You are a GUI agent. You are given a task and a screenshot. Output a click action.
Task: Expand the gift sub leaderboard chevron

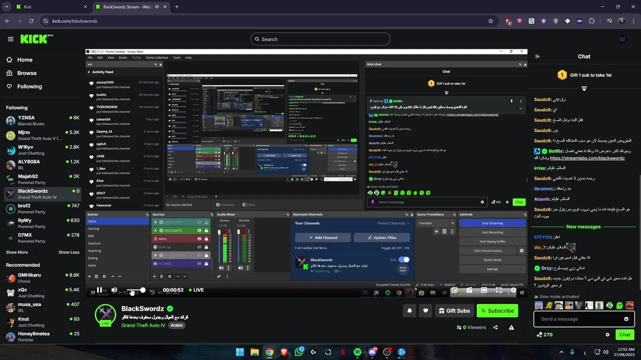click(584, 88)
